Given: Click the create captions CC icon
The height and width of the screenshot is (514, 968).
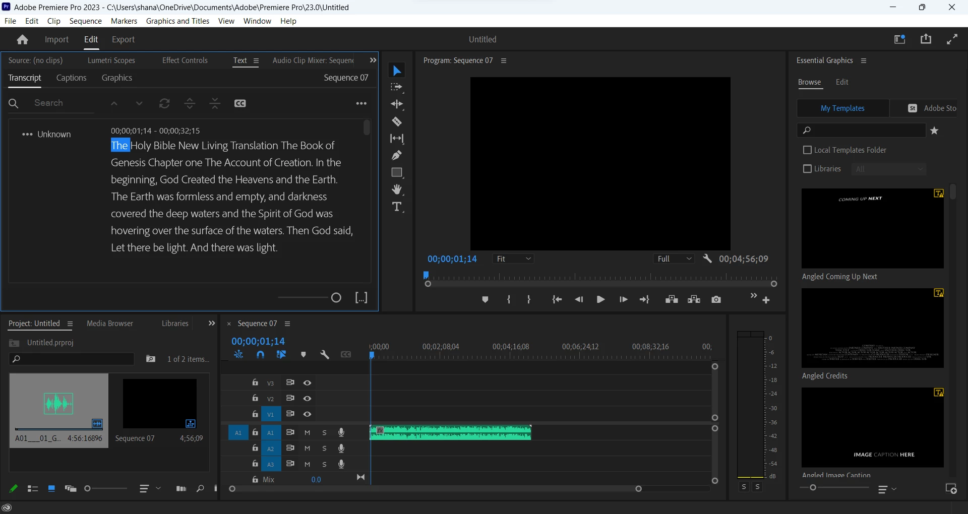Looking at the screenshot, I should click(240, 103).
